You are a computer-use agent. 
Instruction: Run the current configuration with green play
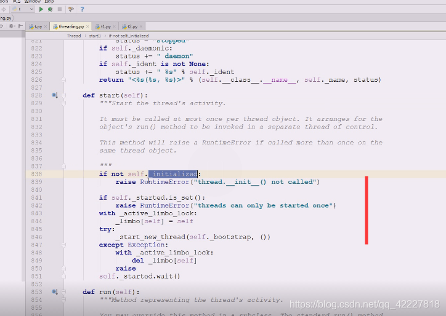click(x=41, y=9)
